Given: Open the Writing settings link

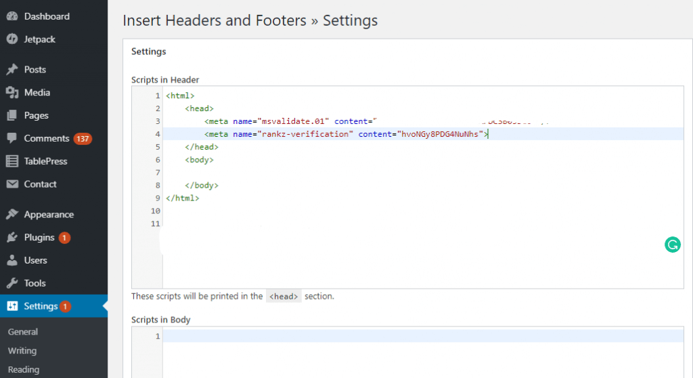Looking at the screenshot, I should (22, 351).
